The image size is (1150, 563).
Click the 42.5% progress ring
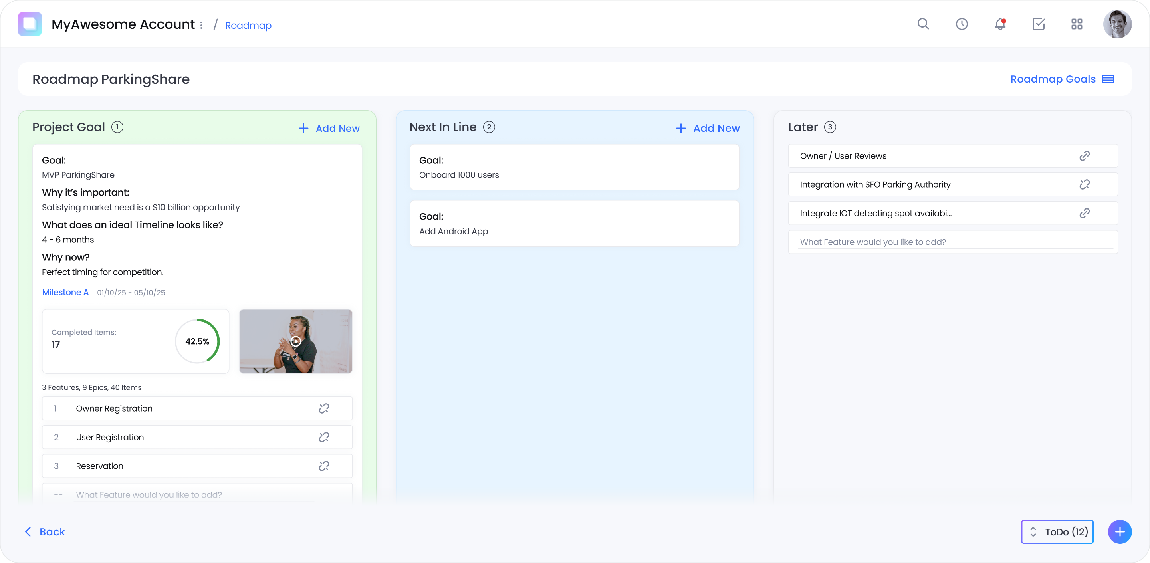[197, 341]
